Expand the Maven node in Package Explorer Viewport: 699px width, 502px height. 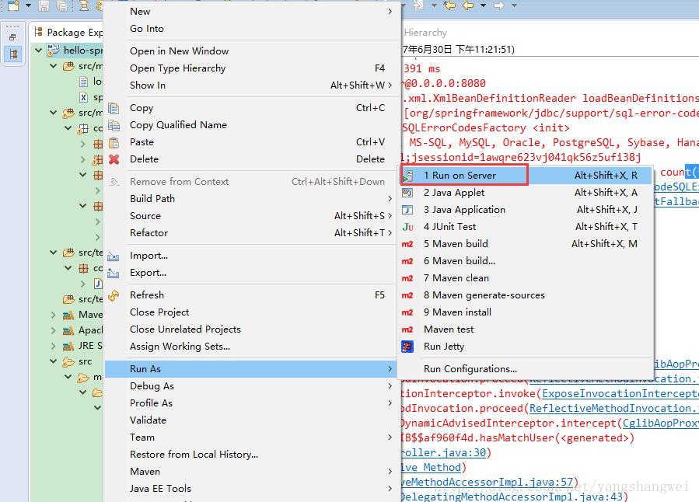[52, 315]
